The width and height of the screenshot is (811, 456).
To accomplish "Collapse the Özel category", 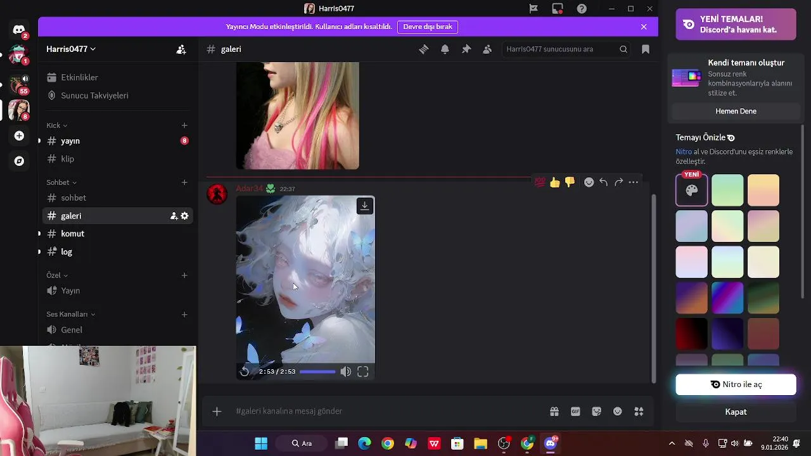I will click(57, 275).
